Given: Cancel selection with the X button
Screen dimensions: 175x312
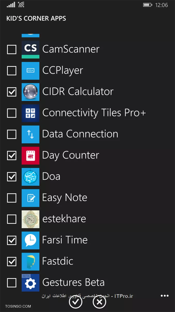Looking at the screenshot, I should pyautogui.click(x=100, y=302).
